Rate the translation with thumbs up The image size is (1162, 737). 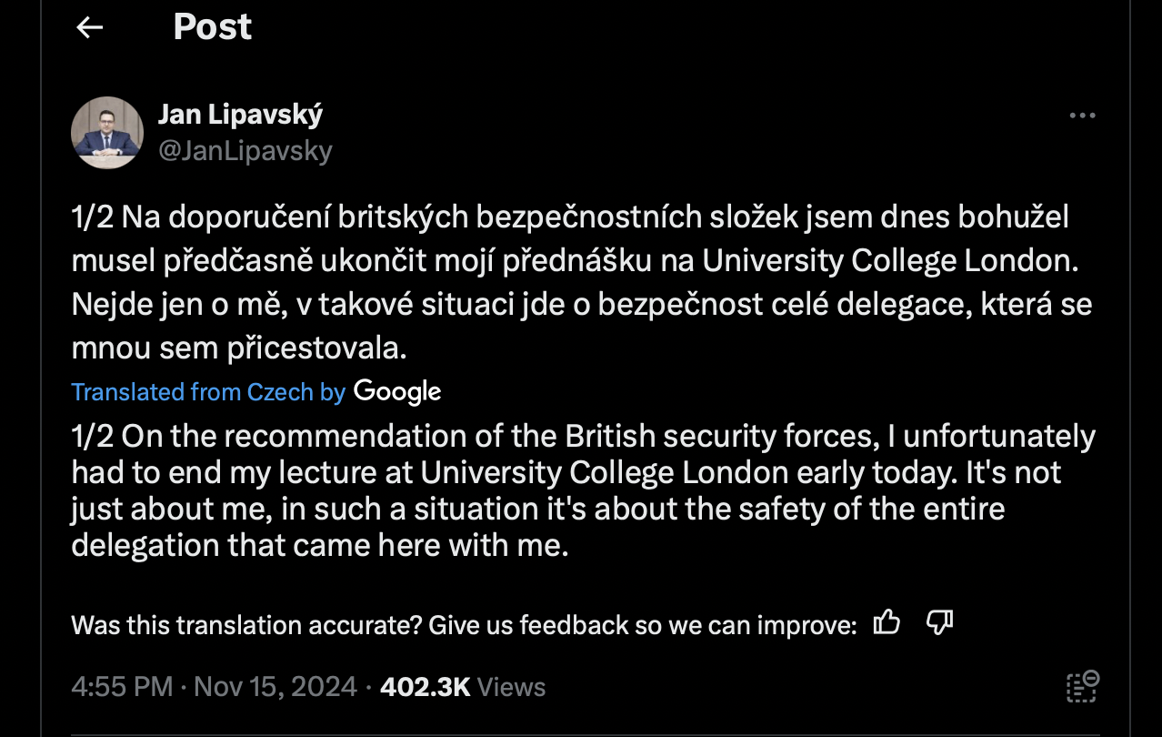[x=887, y=623]
